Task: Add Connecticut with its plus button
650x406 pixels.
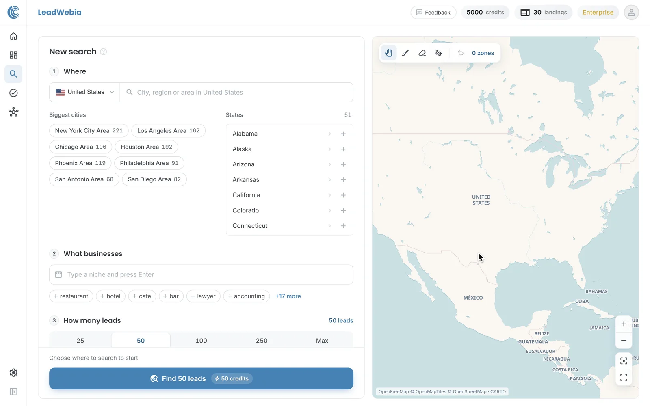Action: [343, 226]
